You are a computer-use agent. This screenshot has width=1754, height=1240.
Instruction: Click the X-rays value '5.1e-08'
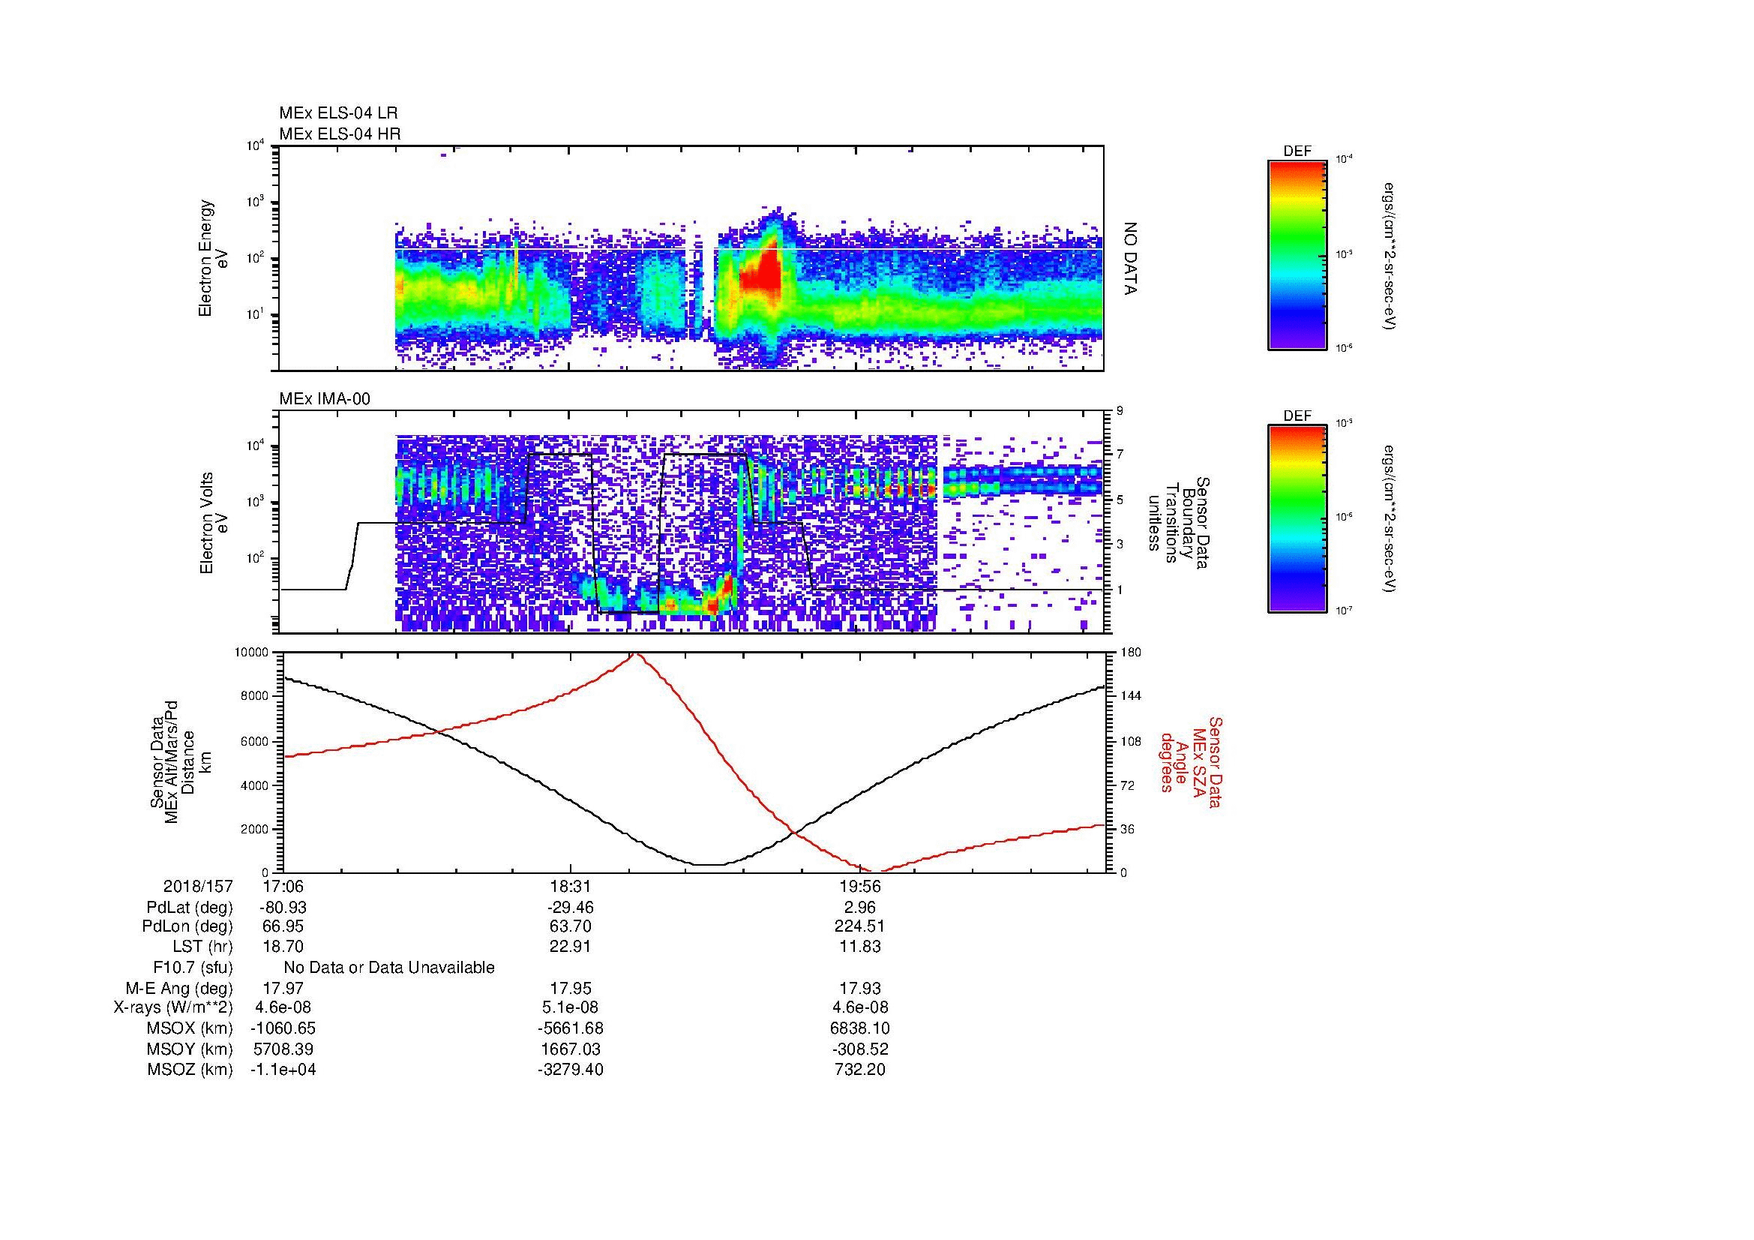[x=570, y=1007]
